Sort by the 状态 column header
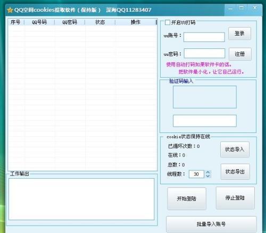Screen dimensions: 266x233 tap(100, 22)
